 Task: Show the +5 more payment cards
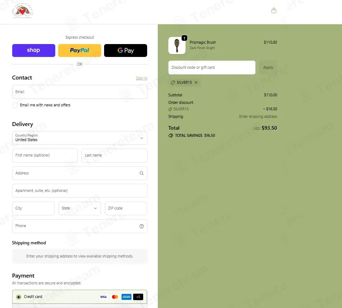tap(138, 297)
